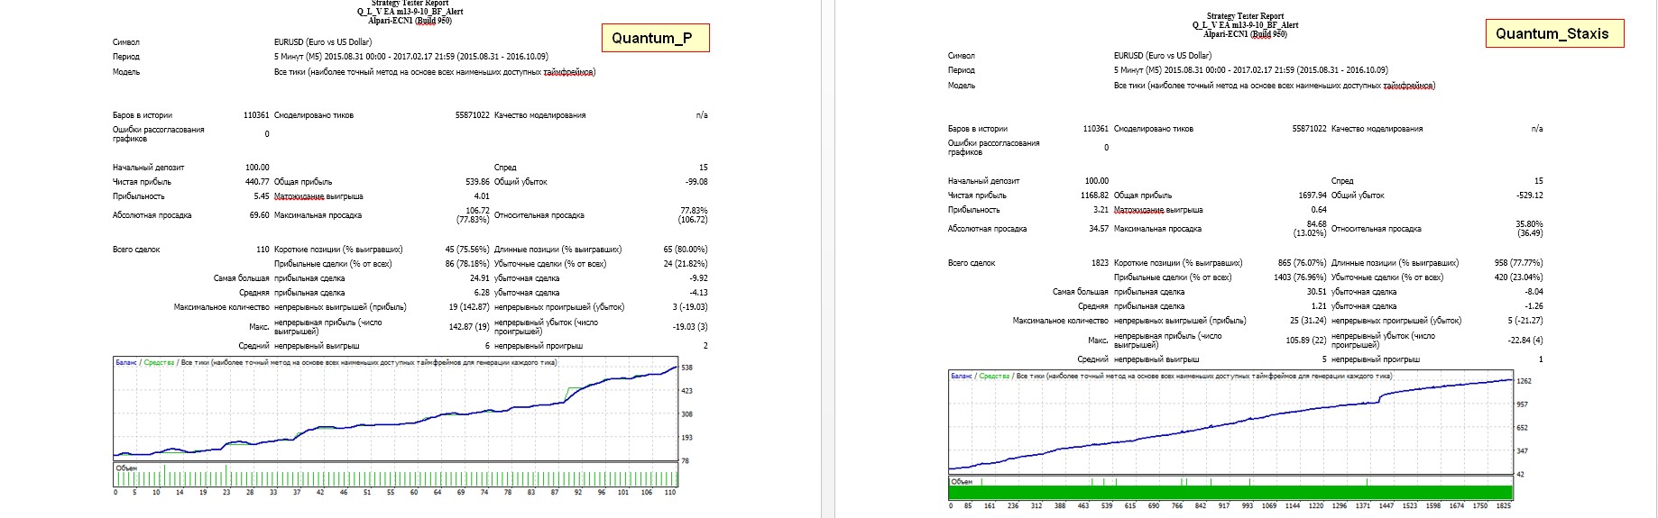This screenshot has height=518, width=1658.
Task: Click the Quantum_P label box
Action: [656, 38]
